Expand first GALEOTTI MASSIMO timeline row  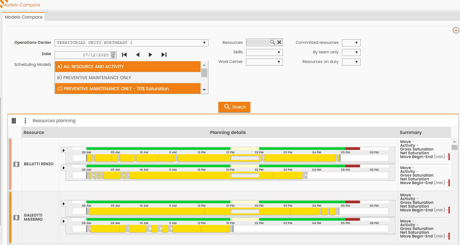click(64, 204)
